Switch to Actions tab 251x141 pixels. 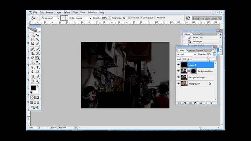pos(196,34)
